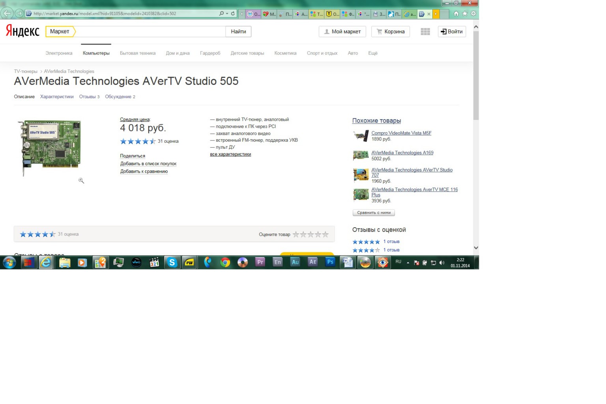
Task: Select the Компьютеры category tab
Action: [96, 53]
